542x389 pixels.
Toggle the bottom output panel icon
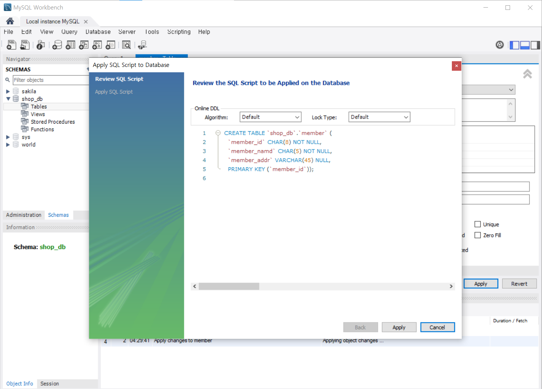click(x=525, y=45)
